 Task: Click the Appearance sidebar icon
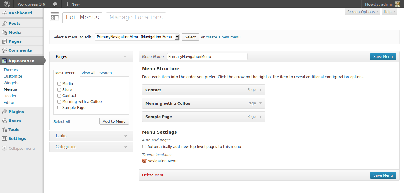pyautogui.click(x=4, y=61)
